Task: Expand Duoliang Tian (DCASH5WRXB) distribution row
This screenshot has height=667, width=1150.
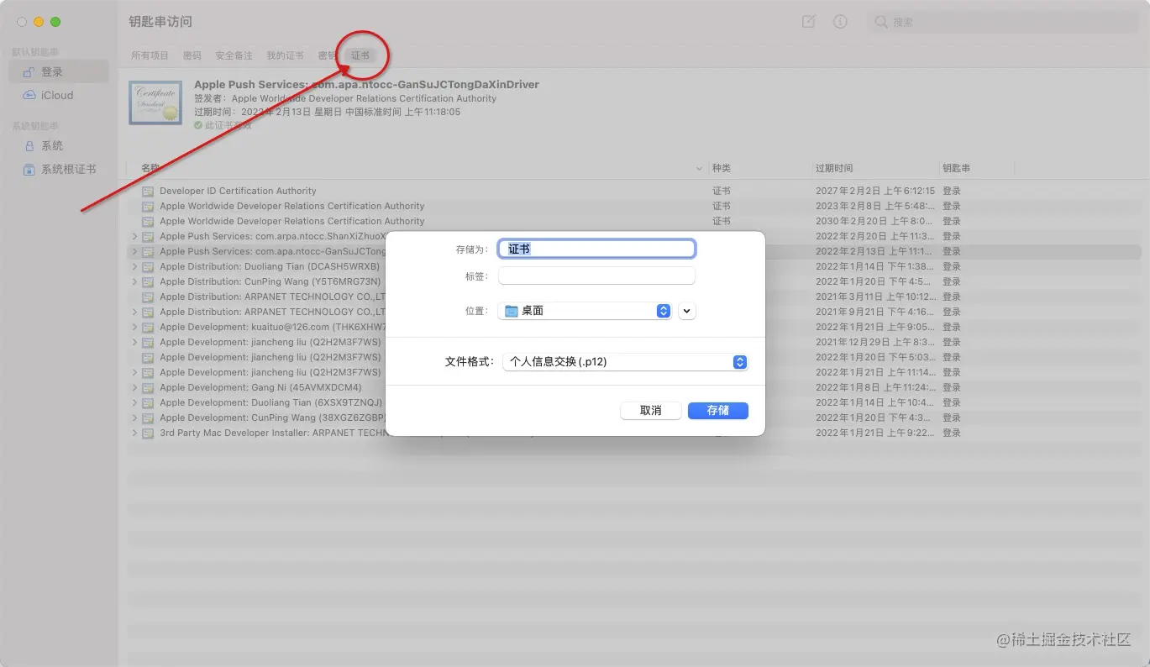Action: tap(134, 266)
